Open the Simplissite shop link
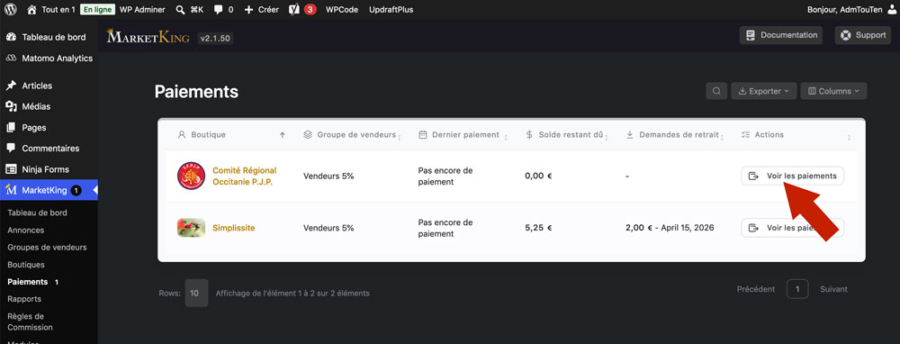Image resolution: width=900 pixels, height=344 pixels. [x=234, y=228]
